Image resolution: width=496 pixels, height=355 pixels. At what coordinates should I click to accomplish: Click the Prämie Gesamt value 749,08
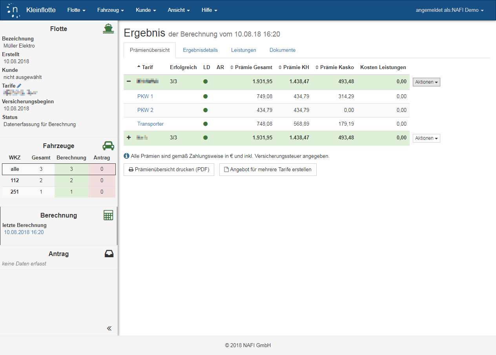264,96
